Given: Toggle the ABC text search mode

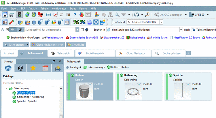Looking at the screenshot, I should pos(13,30).
